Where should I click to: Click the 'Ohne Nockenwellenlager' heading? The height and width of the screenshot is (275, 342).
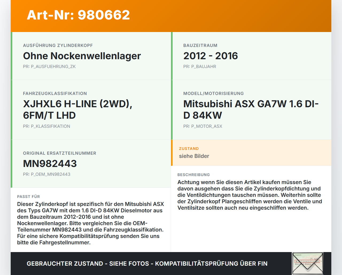[x=82, y=56]
